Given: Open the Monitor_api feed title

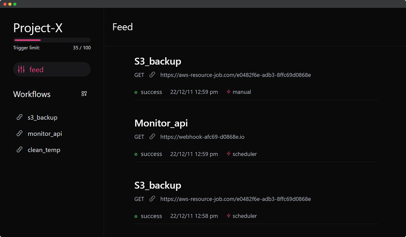Looking at the screenshot, I should point(161,123).
